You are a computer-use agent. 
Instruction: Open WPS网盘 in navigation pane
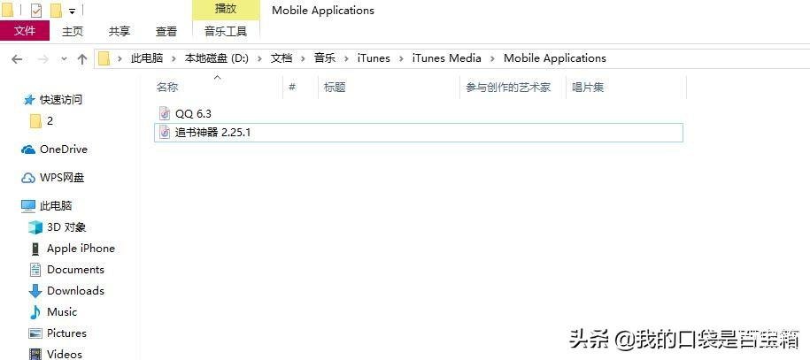tap(62, 178)
